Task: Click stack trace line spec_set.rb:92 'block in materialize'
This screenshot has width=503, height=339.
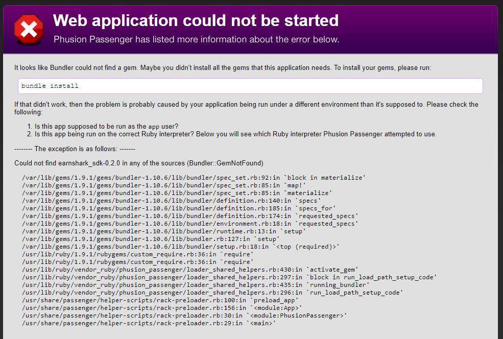Action: click(194, 178)
